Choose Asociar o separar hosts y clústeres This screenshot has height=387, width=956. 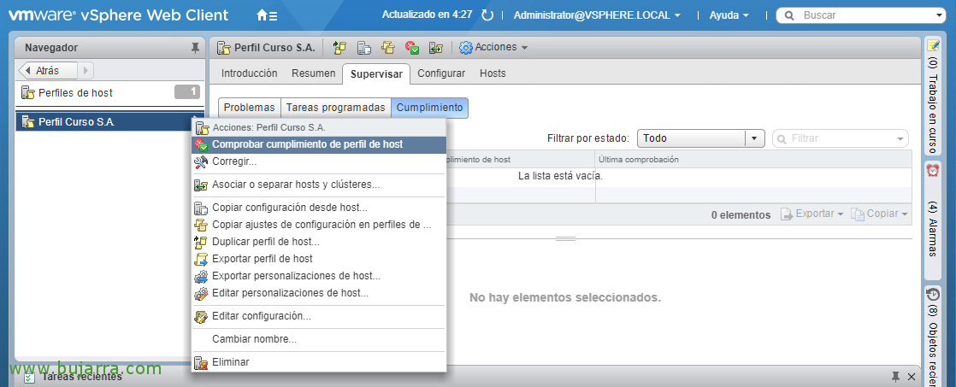point(319,185)
